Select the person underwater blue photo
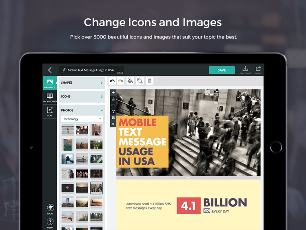This screenshot has width=306, height=230. pyautogui.click(x=67, y=159)
